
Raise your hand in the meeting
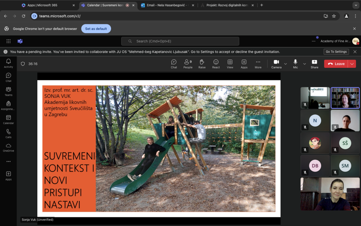tap(202, 64)
